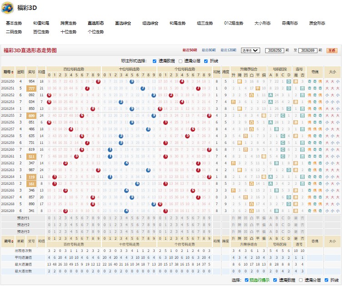This screenshot has height=286, width=342.
Task: Click the 福彩3D logo icon
Action: (x=7, y=8)
